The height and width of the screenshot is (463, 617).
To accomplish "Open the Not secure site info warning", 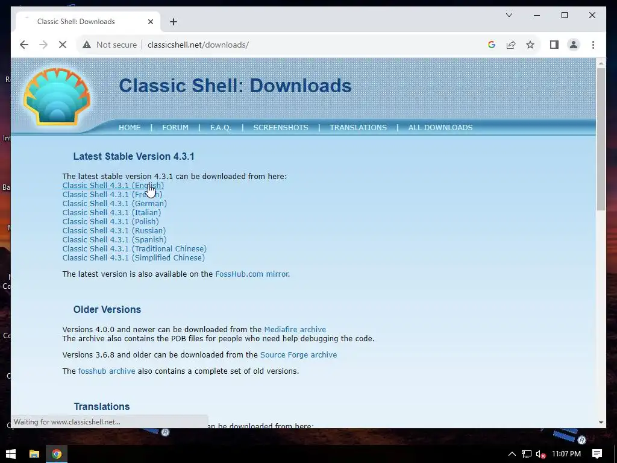I will [110, 45].
